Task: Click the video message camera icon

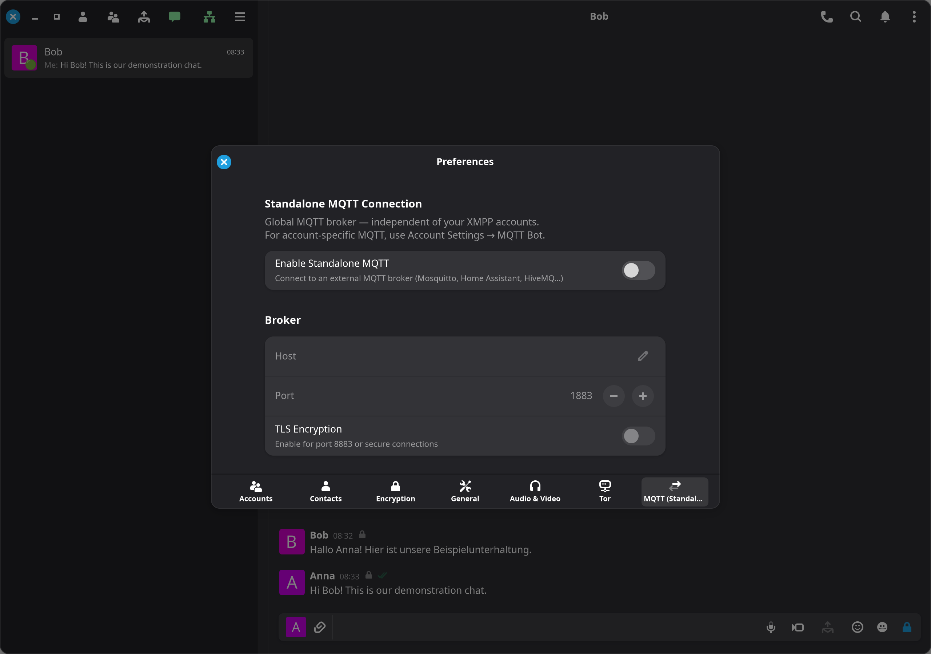Action: click(x=798, y=627)
